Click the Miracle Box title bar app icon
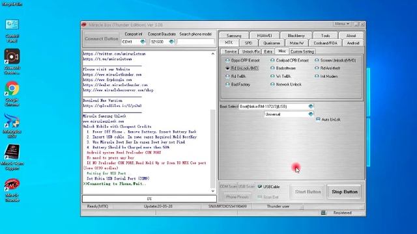The height and width of the screenshot is (234, 417). [84, 25]
